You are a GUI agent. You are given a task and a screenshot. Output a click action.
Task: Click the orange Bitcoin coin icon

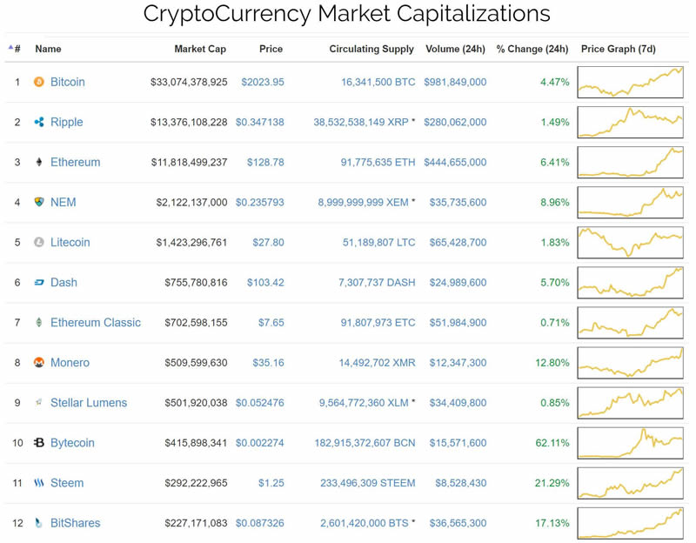click(38, 82)
